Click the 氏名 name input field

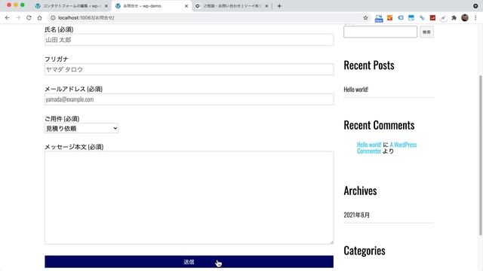(x=189, y=40)
